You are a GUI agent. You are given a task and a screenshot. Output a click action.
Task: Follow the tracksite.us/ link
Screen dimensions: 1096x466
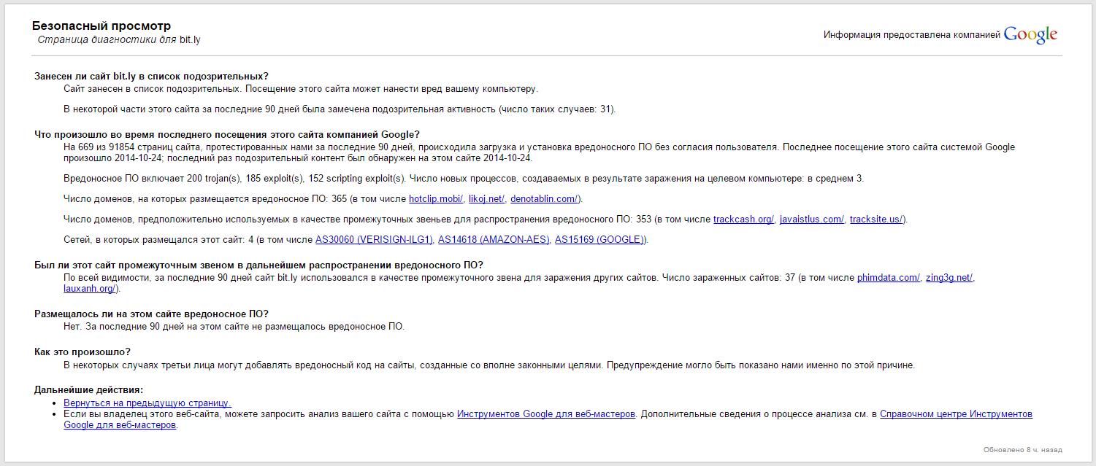877,219
